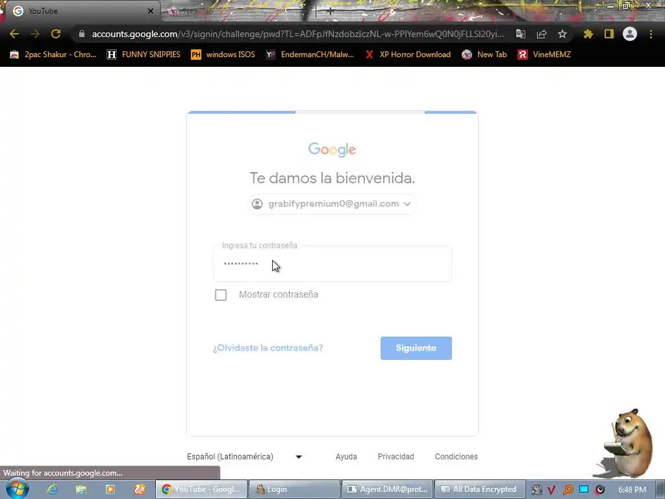View site info via the lock icon
This screenshot has height=499, width=665.
(x=82, y=34)
